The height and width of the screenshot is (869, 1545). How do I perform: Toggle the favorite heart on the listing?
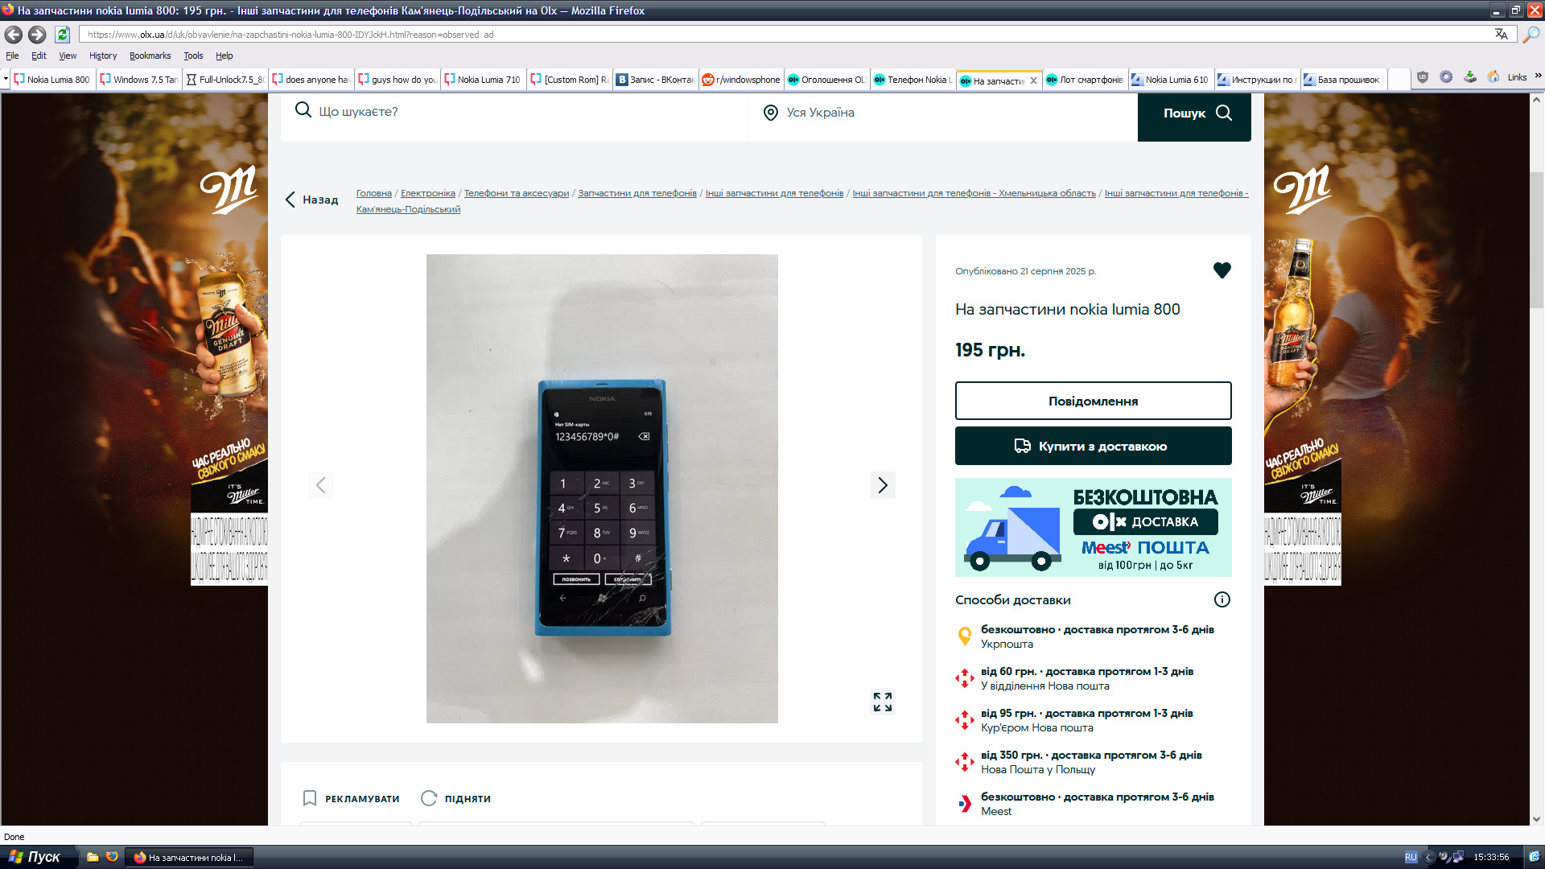(x=1222, y=270)
